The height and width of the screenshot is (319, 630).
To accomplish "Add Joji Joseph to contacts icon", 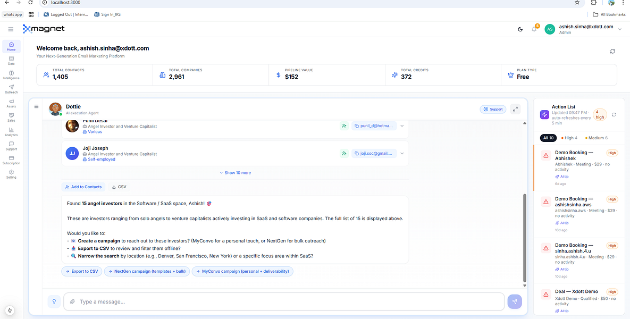I will point(344,153).
